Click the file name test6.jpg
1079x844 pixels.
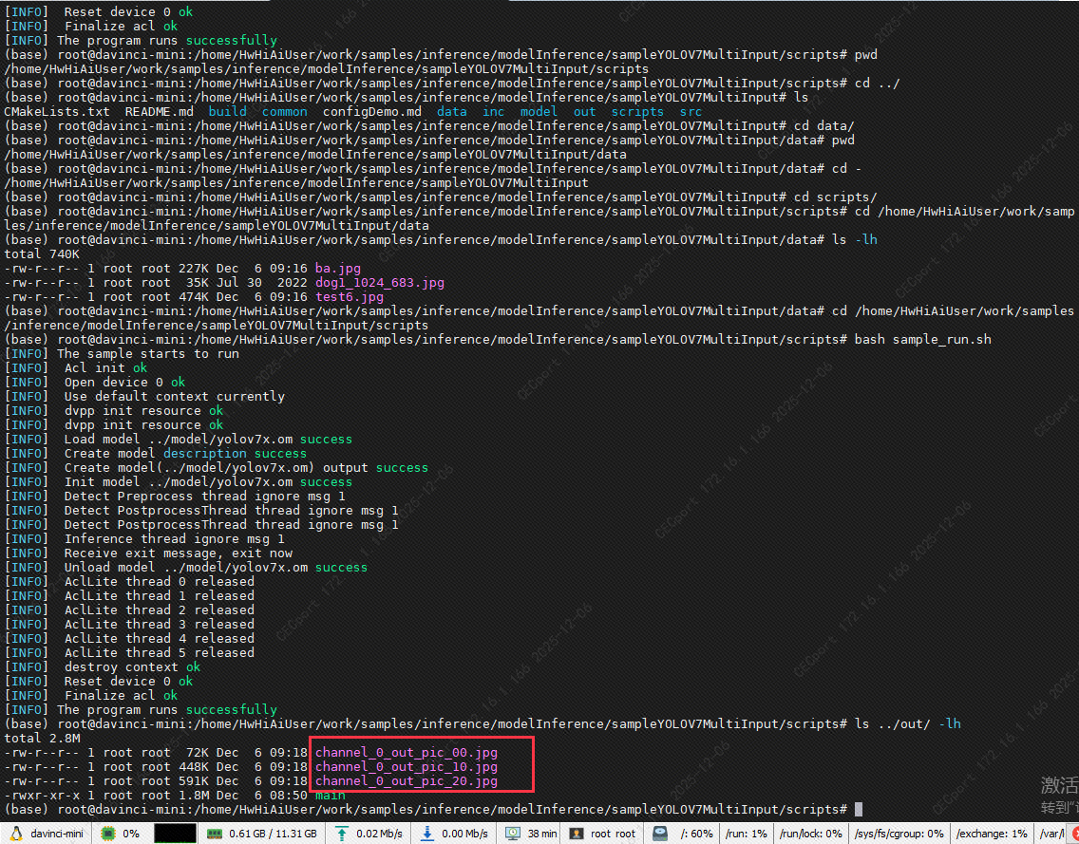click(350, 297)
